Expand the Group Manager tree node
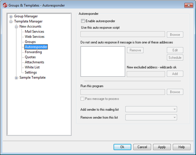The image size is (196, 155). (11, 17)
